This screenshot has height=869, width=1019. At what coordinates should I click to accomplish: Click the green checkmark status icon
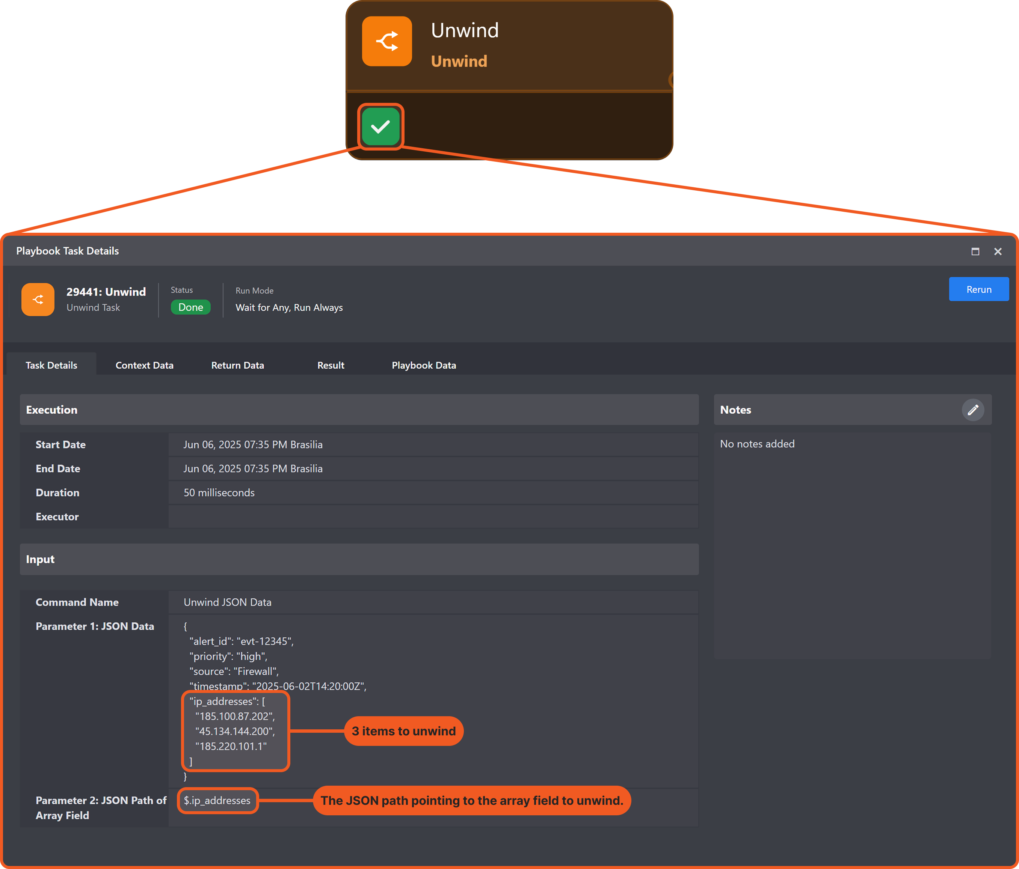380,127
